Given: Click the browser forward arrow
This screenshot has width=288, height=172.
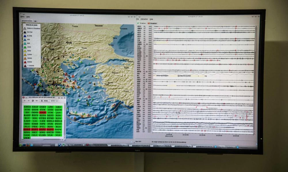Looking at the screenshot, I should tap(29, 101).
